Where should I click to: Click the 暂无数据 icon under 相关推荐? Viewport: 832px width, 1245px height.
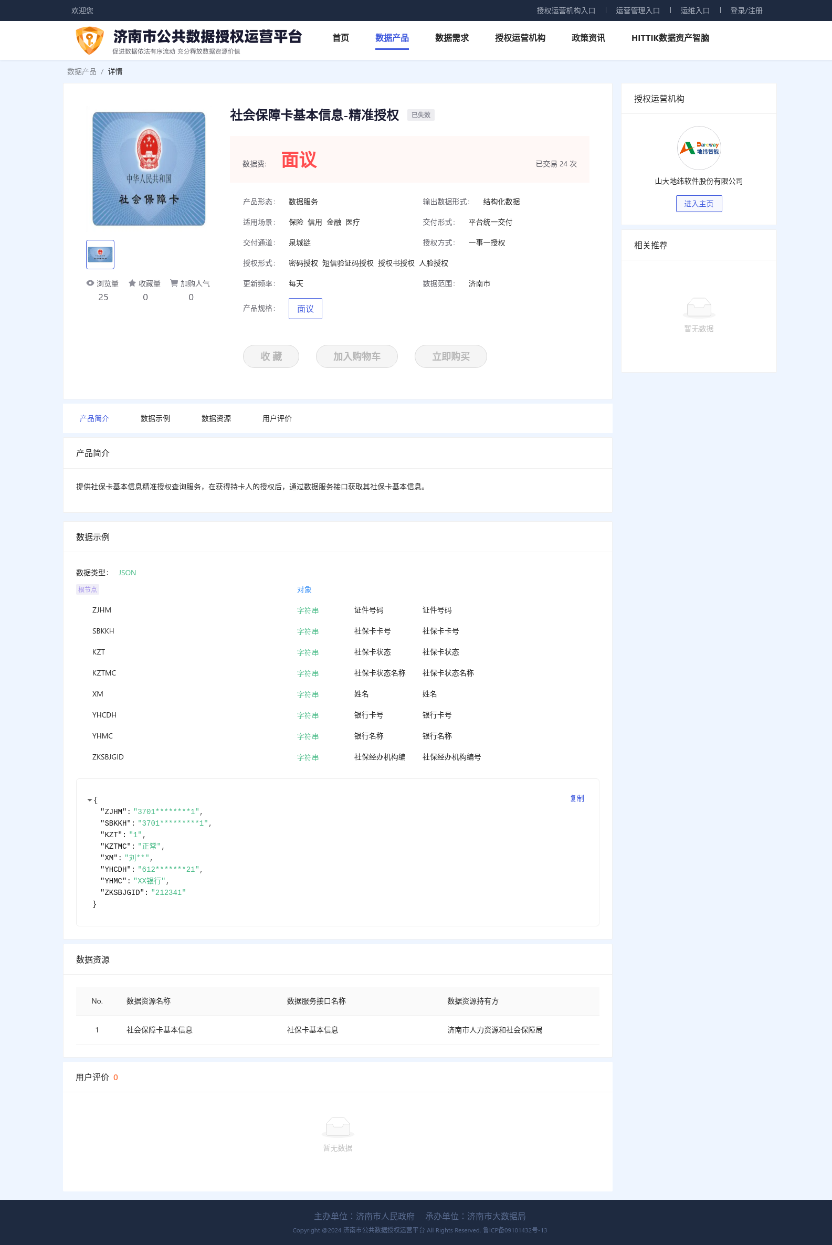699,308
